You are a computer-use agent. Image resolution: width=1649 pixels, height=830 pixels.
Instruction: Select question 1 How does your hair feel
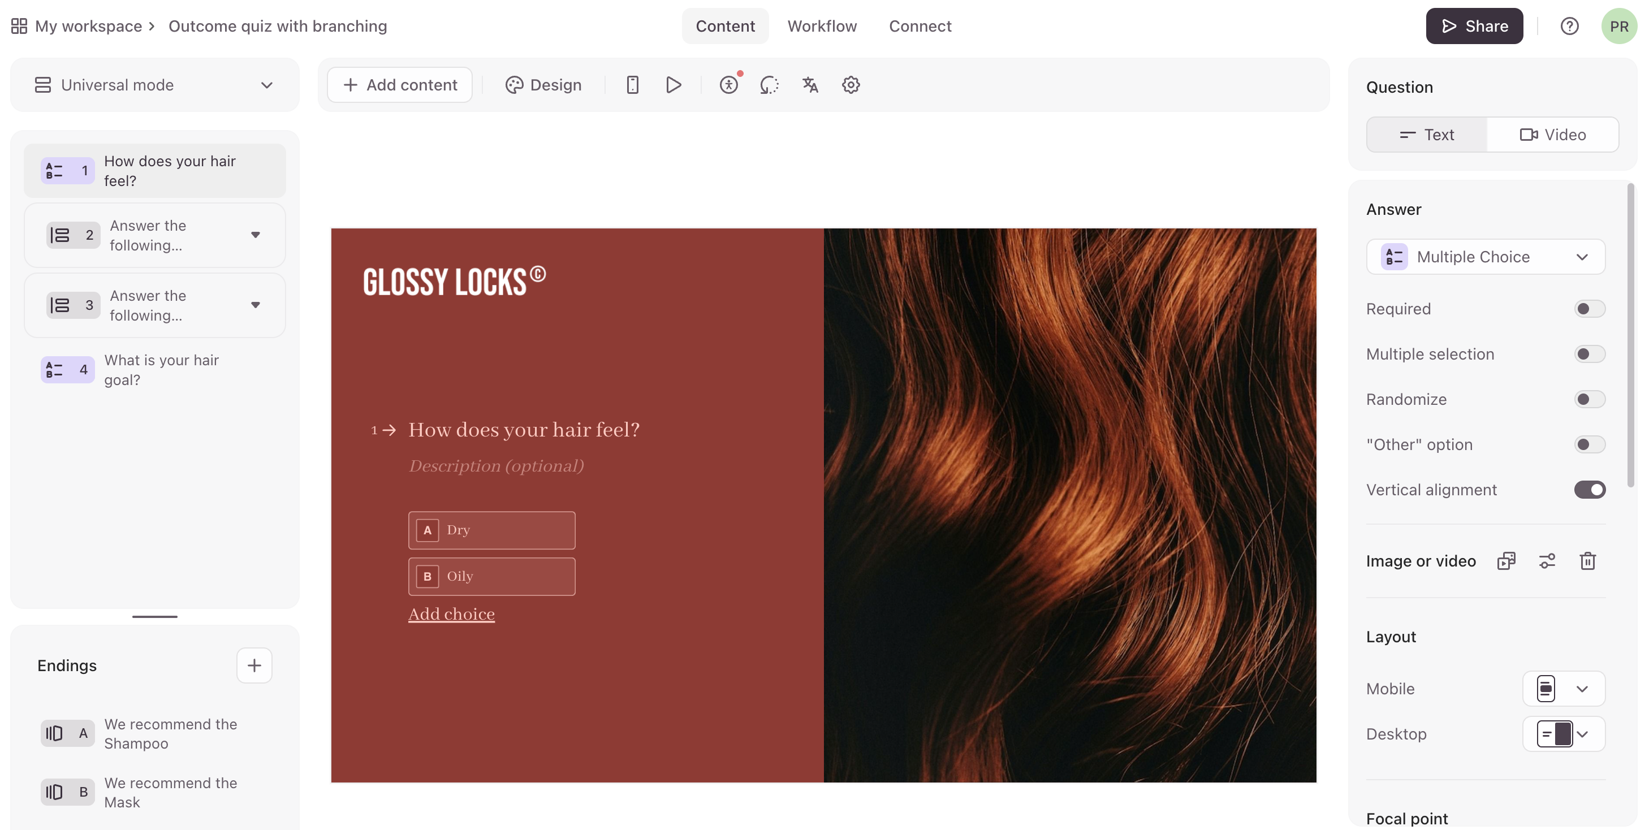[155, 171]
